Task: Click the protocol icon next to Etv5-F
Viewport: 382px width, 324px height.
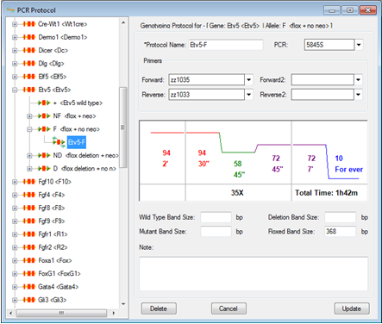Action: pos(59,142)
